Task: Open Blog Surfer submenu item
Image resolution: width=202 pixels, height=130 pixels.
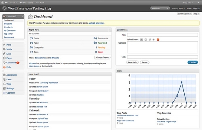Action: pos(9,27)
